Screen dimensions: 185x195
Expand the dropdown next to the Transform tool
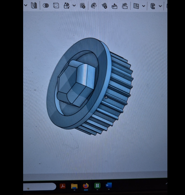coord(74,6)
